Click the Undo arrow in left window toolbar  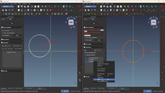pos(42,6)
